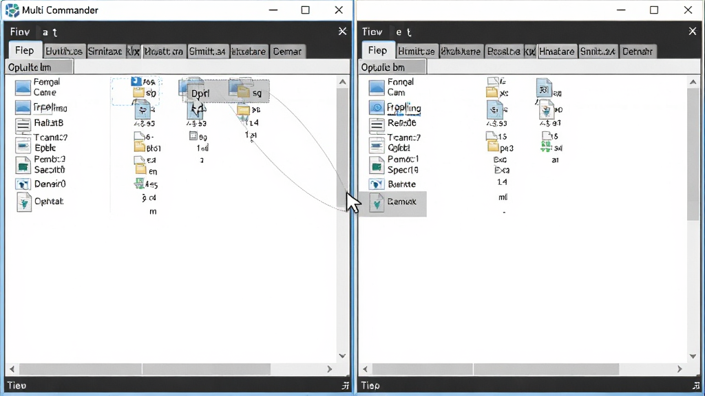Click left pane's vertical scrollbar down arrow
The height and width of the screenshot is (396, 705).
click(x=343, y=355)
